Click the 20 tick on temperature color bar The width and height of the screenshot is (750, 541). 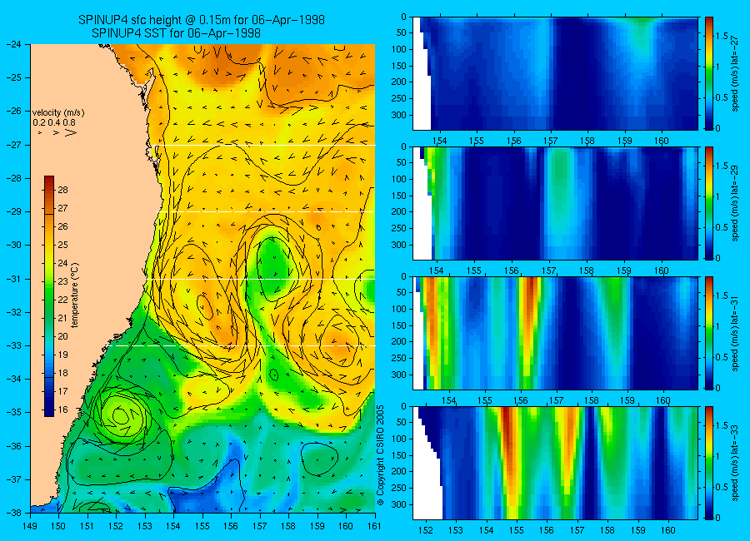62,336
